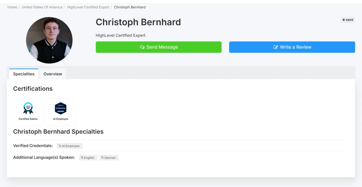362x187 pixels.
Task: Switch to the Overview tab
Action: [x=52, y=74]
